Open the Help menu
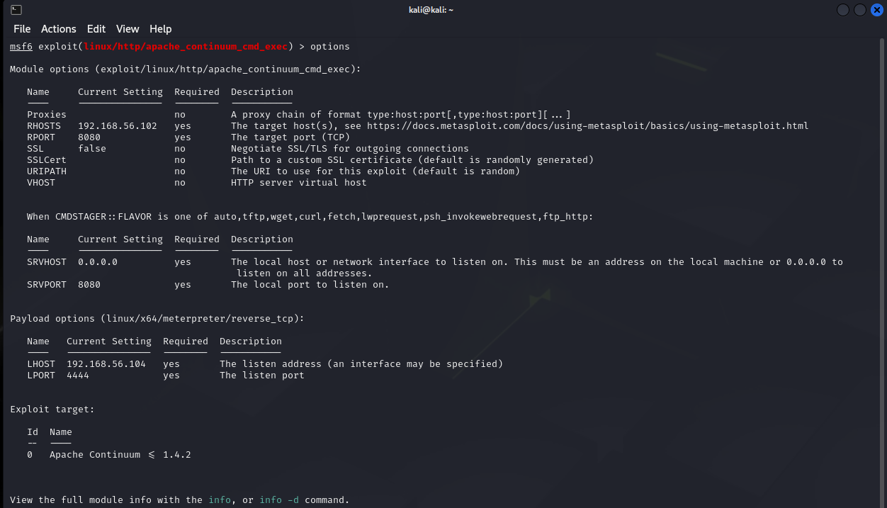 [x=161, y=29]
